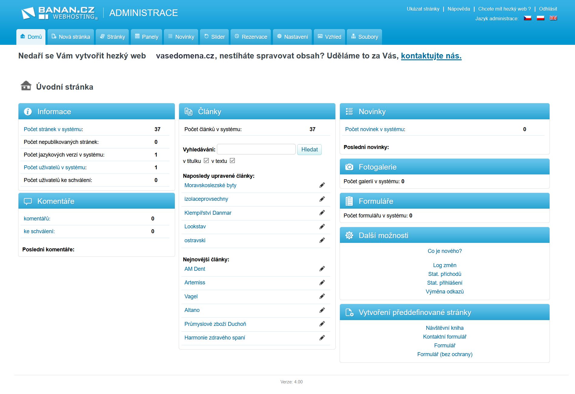The image size is (575, 394).
Task: Toggle the 'v titulku' search checkbox
Action: [206, 161]
